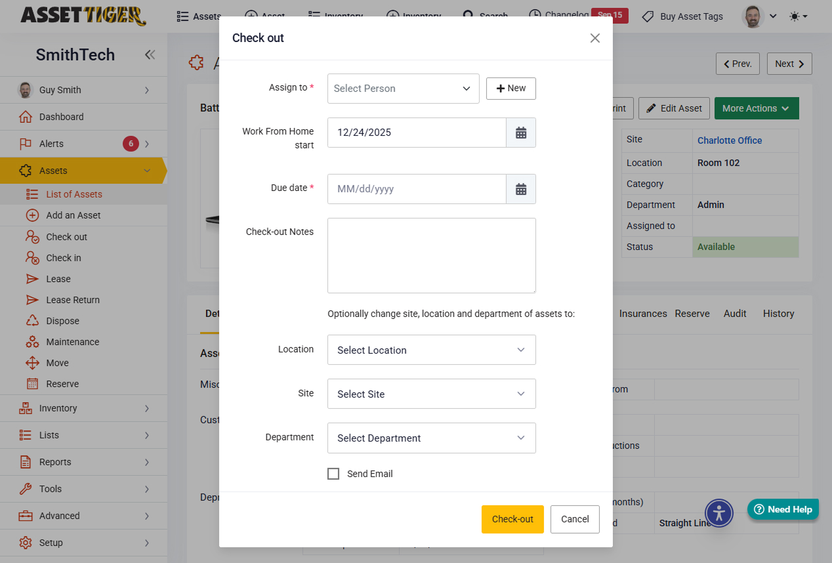Open the Select Site dropdown
The width and height of the screenshot is (832, 563).
431,394
